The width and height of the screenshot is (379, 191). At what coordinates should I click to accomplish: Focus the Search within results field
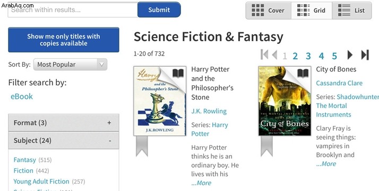pyautogui.click(x=73, y=10)
